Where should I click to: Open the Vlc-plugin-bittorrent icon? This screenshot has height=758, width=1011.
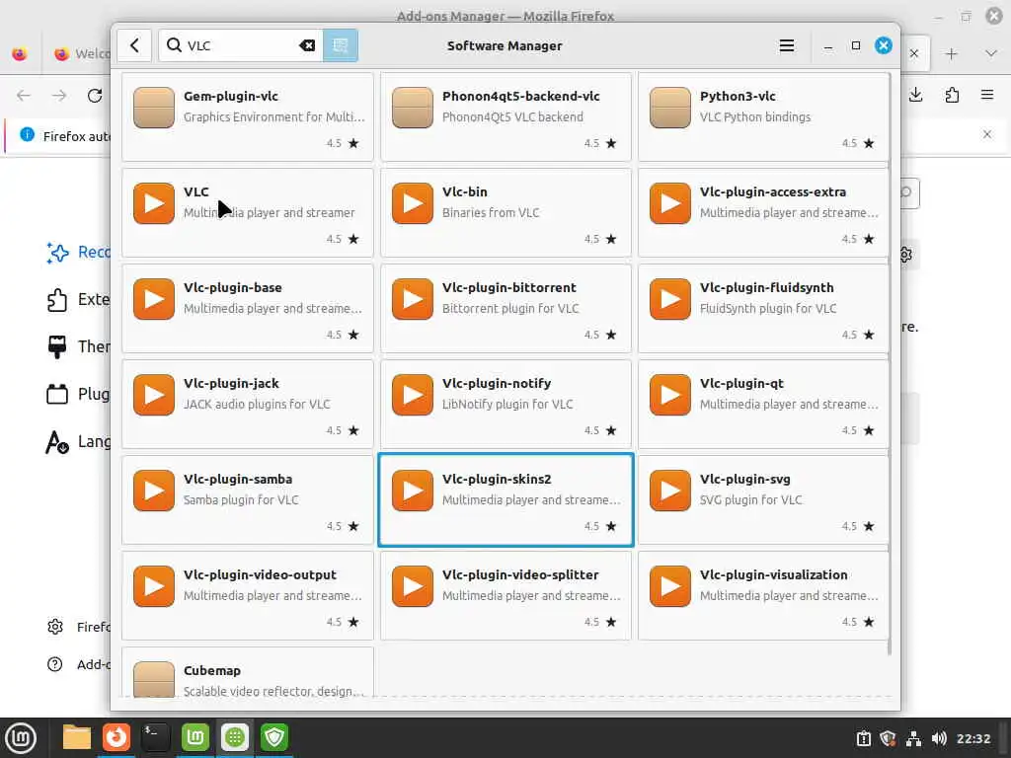(x=412, y=299)
